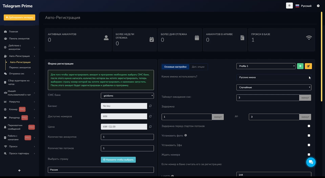This screenshot has width=325, height=178.
Task: Click the Таймаут ожидания смс minutes field
Action: [x=268, y=97]
